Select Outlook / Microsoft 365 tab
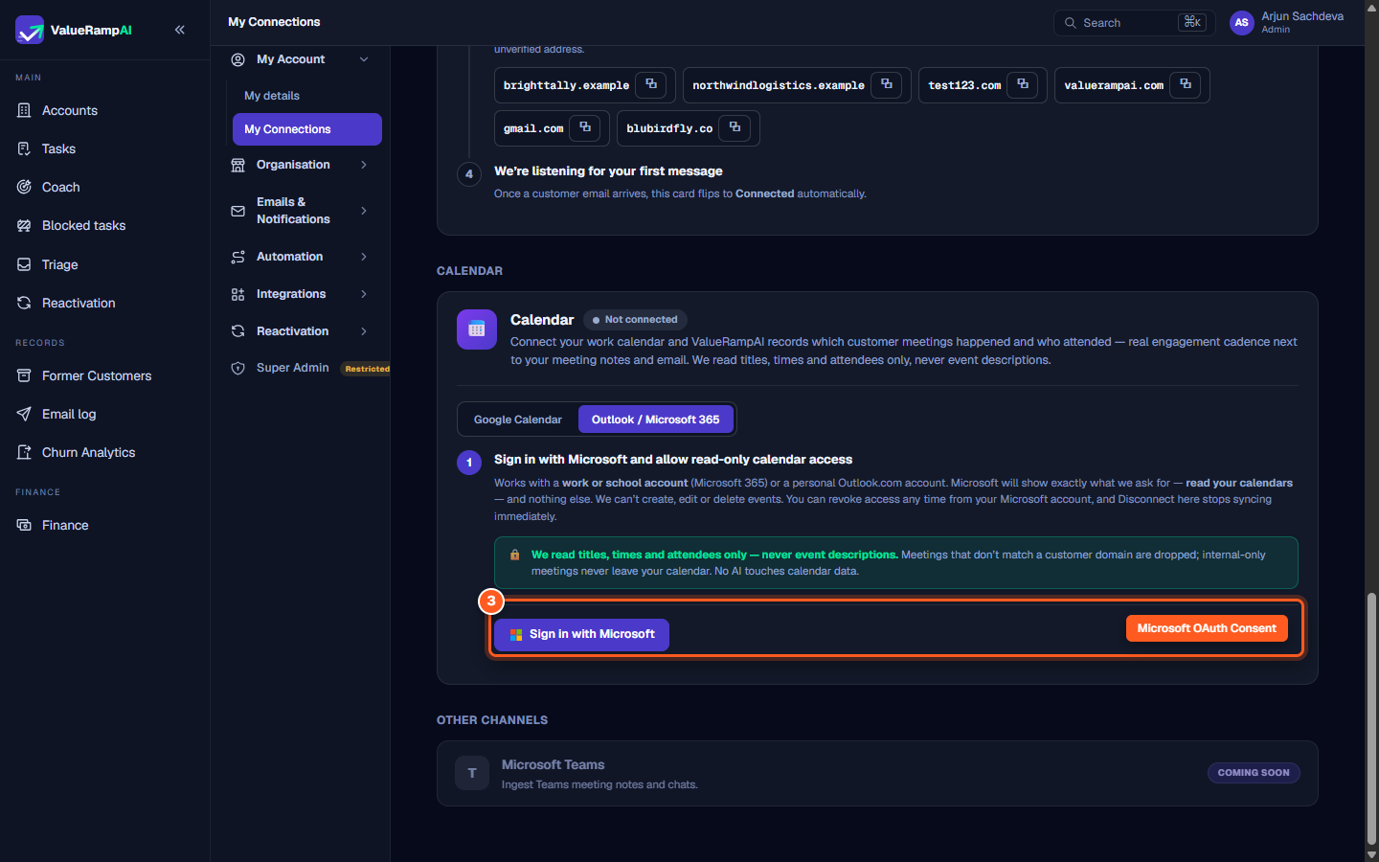The width and height of the screenshot is (1379, 862). tap(656, 420)
